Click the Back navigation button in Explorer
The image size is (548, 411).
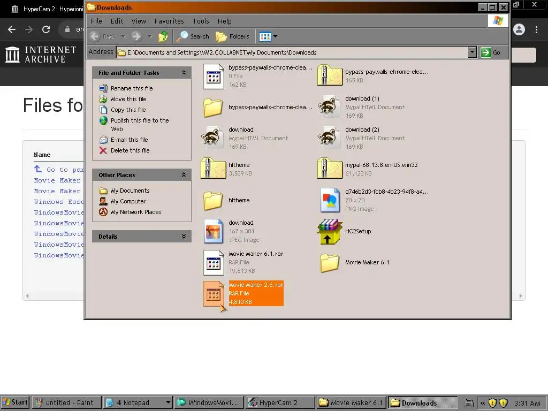(103, 36)
